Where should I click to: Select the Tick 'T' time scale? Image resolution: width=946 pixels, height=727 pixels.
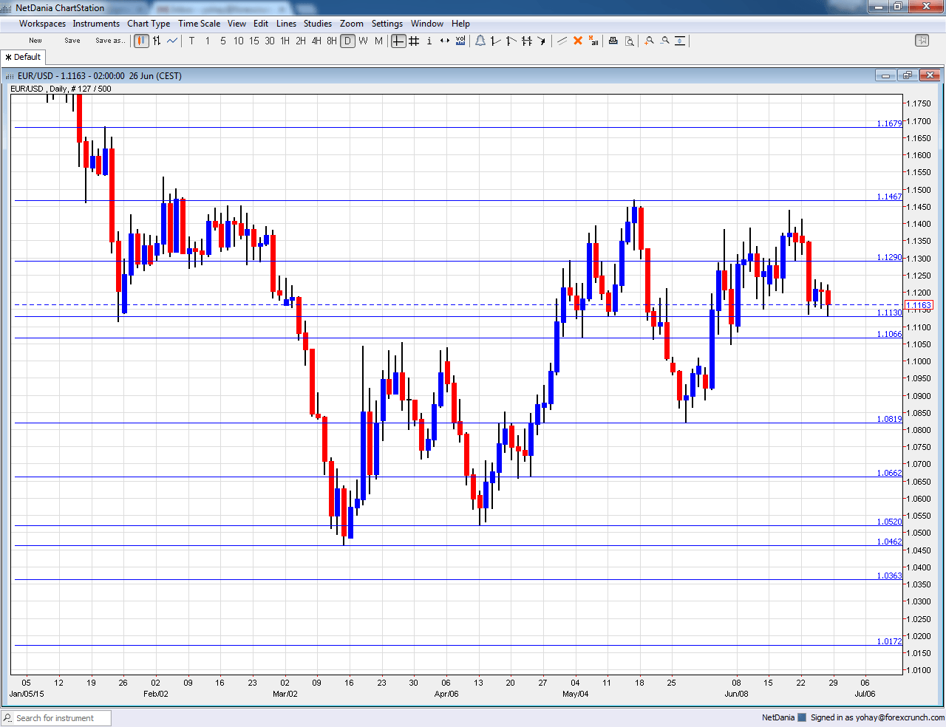click(x=191, y=41)
